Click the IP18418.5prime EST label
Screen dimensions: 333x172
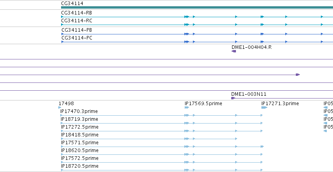[x=80, y=135]
